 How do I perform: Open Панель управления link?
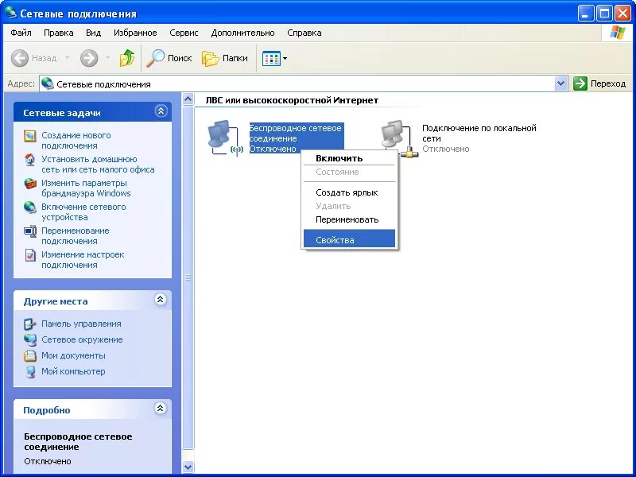coord(81,324)
